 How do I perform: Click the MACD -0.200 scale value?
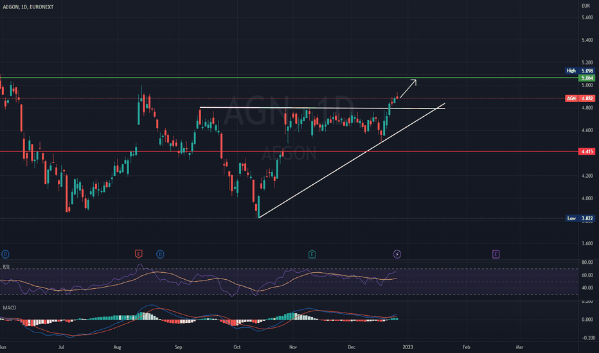coord(587,338)
